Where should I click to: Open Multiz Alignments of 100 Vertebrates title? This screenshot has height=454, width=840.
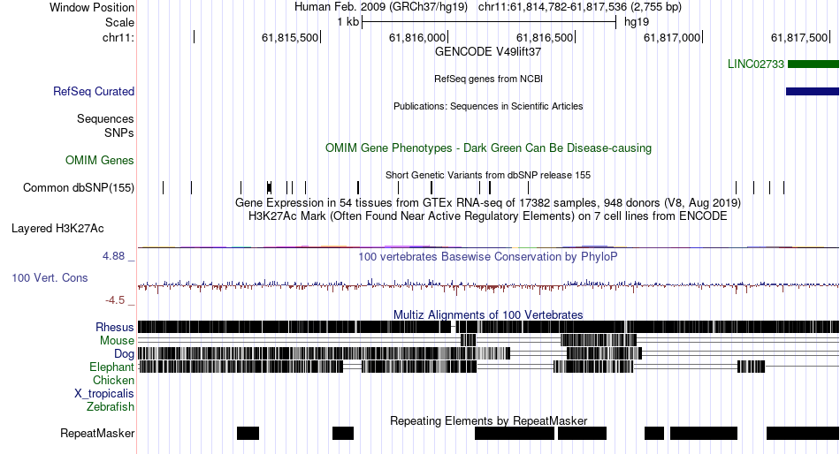point(488,314)
